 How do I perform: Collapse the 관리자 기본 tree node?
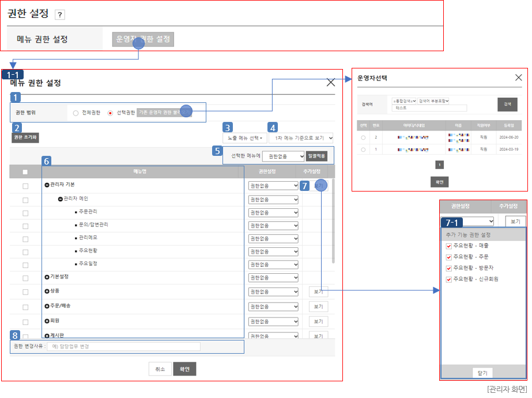click(x=47, y=185)
